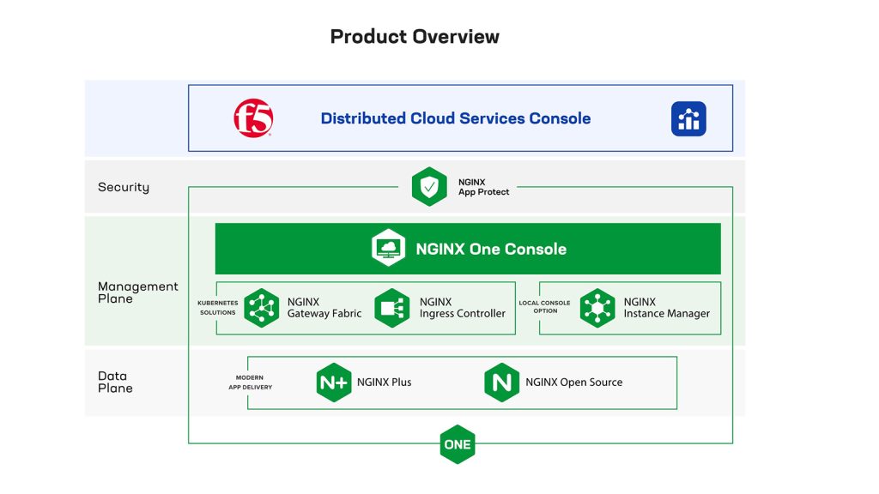Click the NGINX One Console cloud icon
Viewport: 879px width, 494px height.
pos(389,248)
